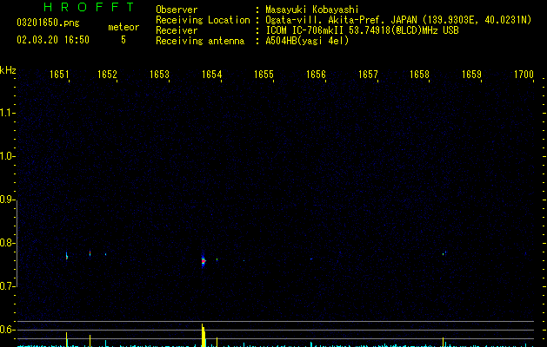The width and height of the screenshot is (547, 347).
Task: Click the meteor label
Action: coord(123,27)
